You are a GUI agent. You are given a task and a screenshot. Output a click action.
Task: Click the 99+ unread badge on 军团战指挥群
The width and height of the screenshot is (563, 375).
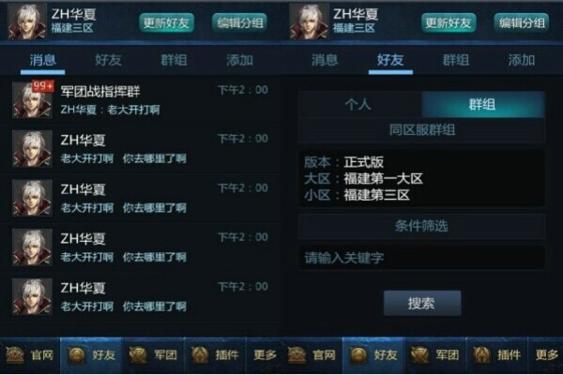point(43,86)
